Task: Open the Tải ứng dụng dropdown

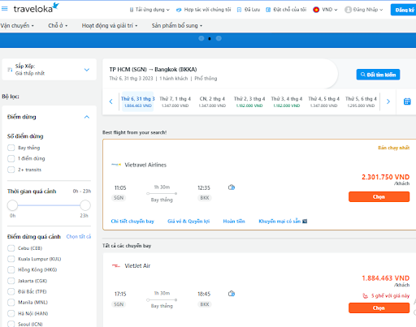Action: pos(149,10)
